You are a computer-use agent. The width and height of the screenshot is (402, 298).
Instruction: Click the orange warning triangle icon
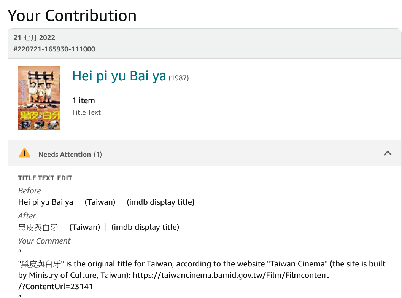click(24, 153)
